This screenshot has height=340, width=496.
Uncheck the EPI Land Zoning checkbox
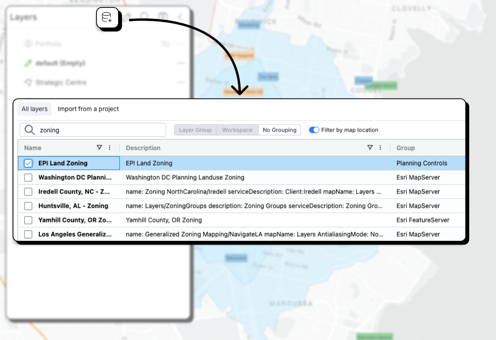[x=28, y=163]
